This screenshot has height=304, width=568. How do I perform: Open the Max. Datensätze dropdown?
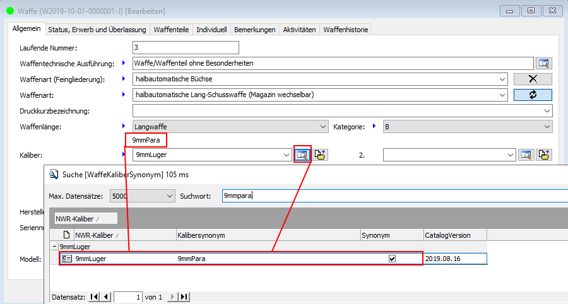click(169, 196)
